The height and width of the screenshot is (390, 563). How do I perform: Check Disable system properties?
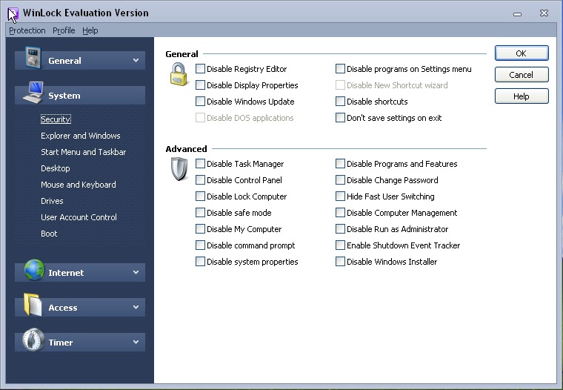200,262
